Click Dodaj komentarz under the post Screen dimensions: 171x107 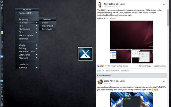point(112,71)
